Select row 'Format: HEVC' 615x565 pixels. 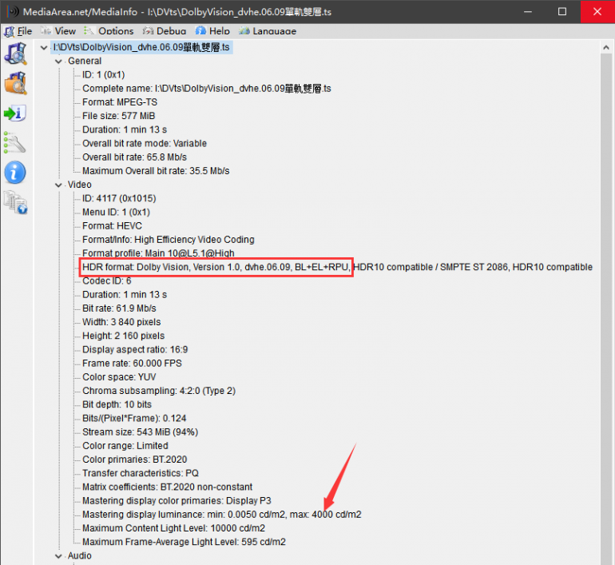tap(112, 226)
